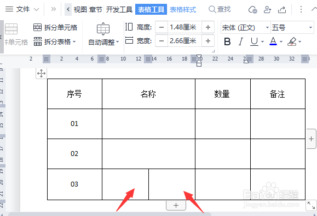Open the 表格样式 tab
Image resolution: width=317 pixels, height=216 pixels.
pyautogui.click(x=183, y=9)
